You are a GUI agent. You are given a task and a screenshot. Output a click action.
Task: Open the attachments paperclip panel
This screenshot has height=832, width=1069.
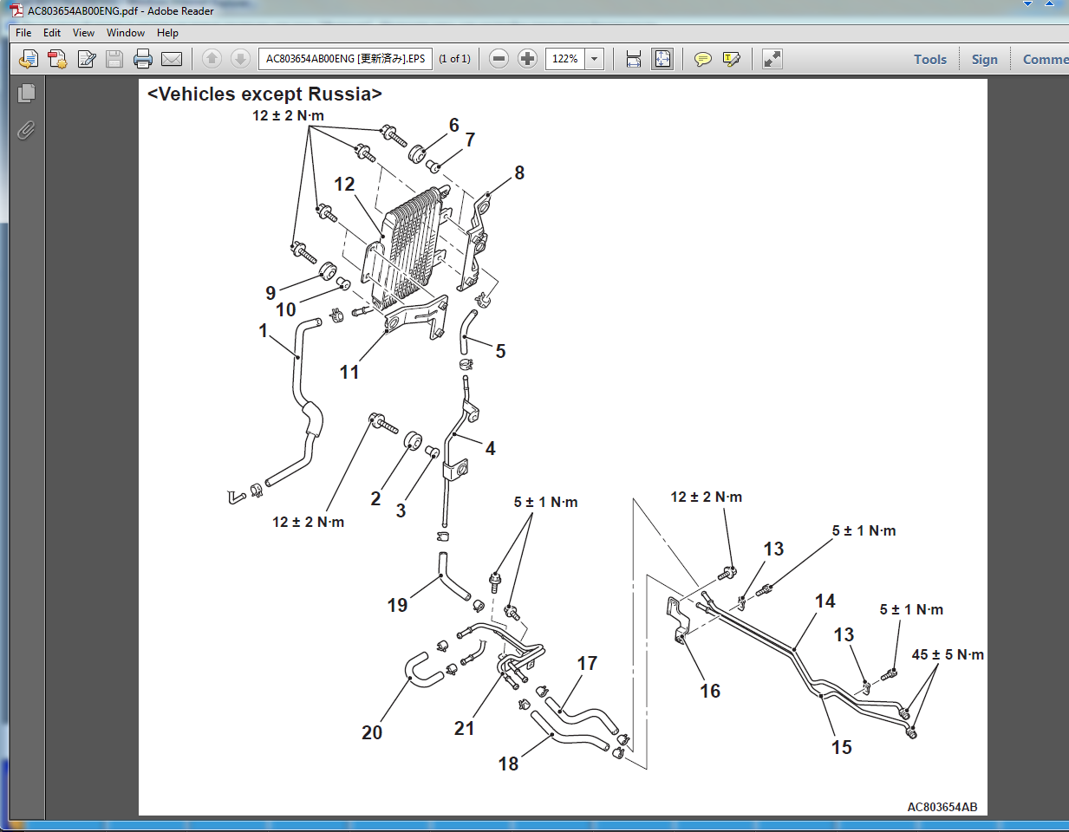coord(27,130)
